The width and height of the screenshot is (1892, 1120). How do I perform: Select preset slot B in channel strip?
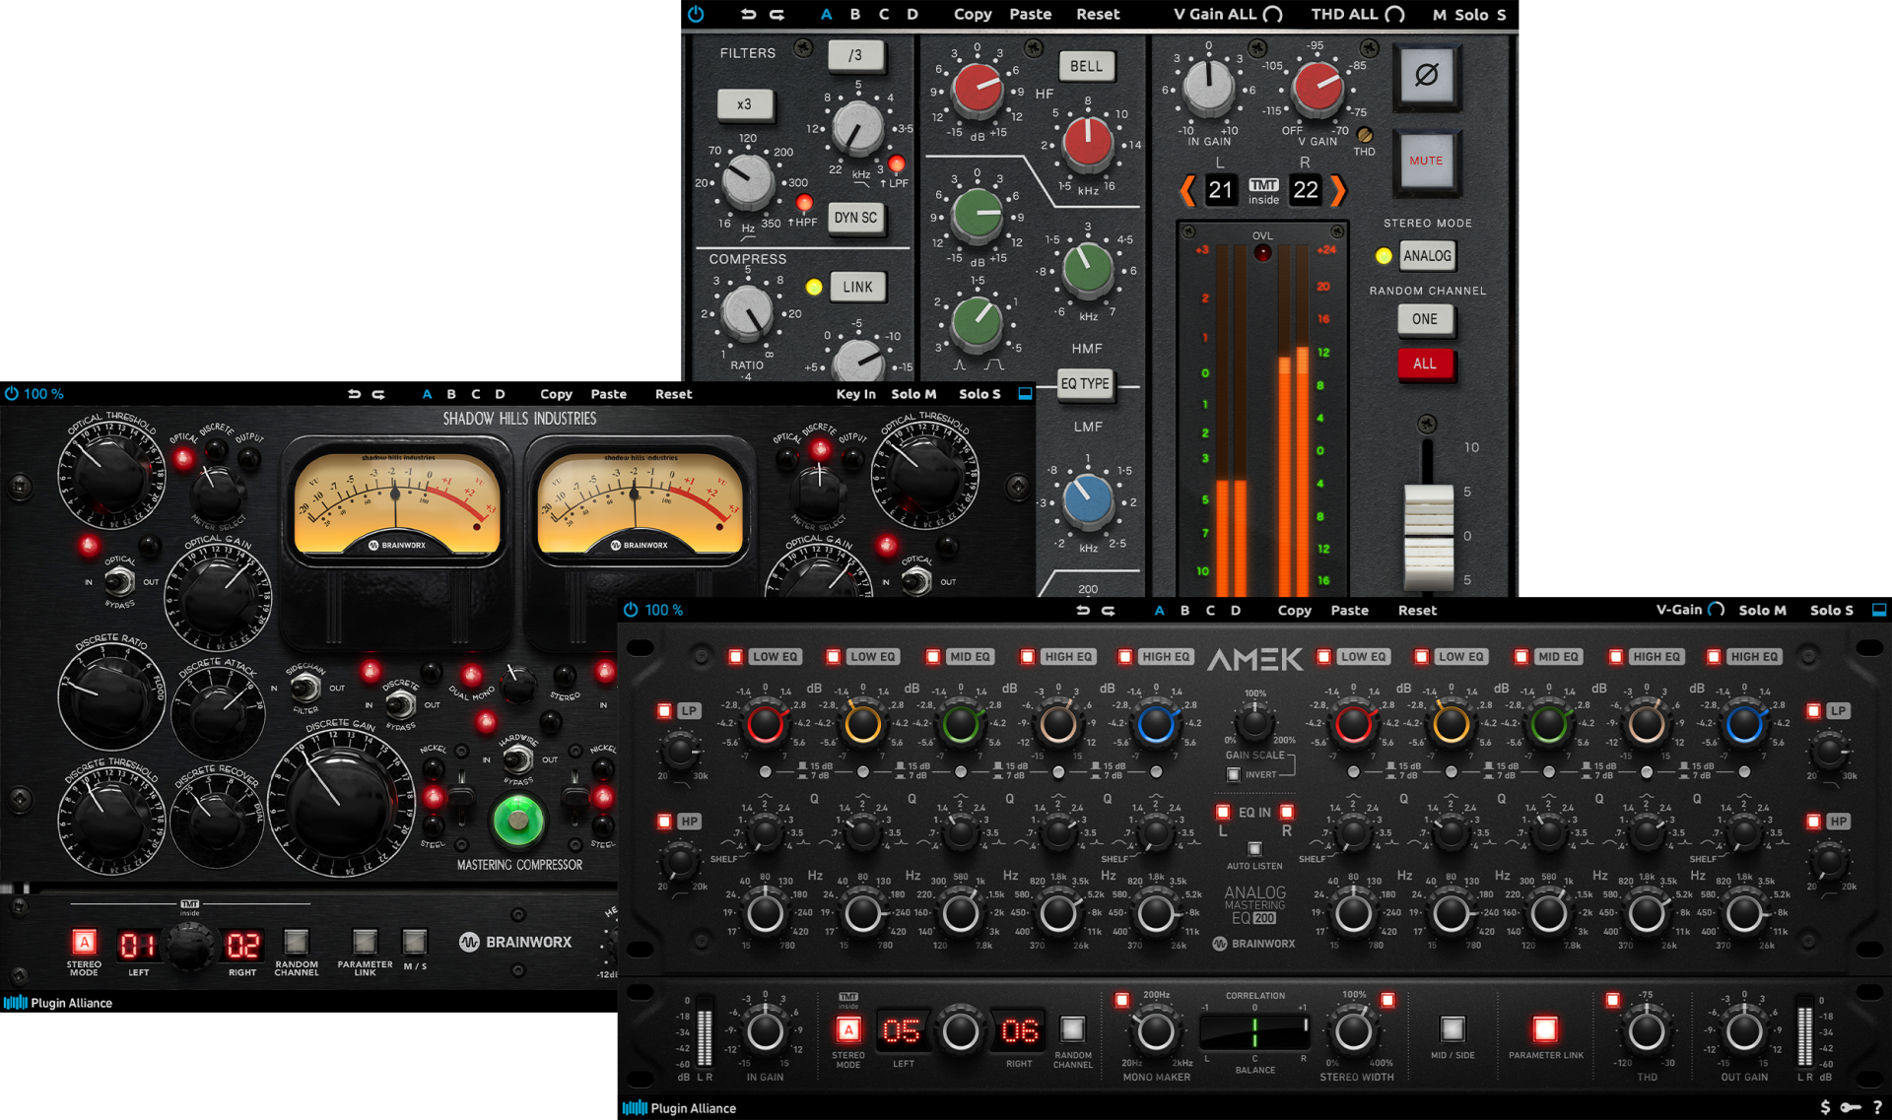854,15
